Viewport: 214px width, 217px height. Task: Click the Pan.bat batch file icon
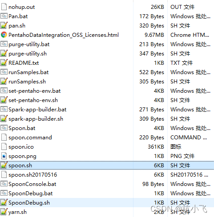click(4, 16)
